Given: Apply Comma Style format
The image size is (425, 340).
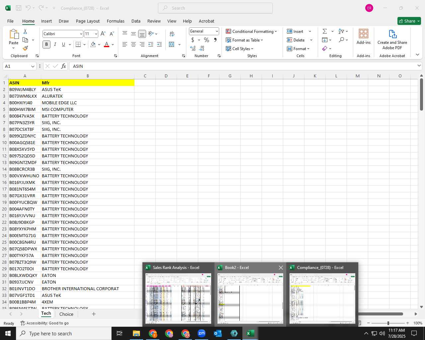Looking at the screenshot, I should click(215, 40).
